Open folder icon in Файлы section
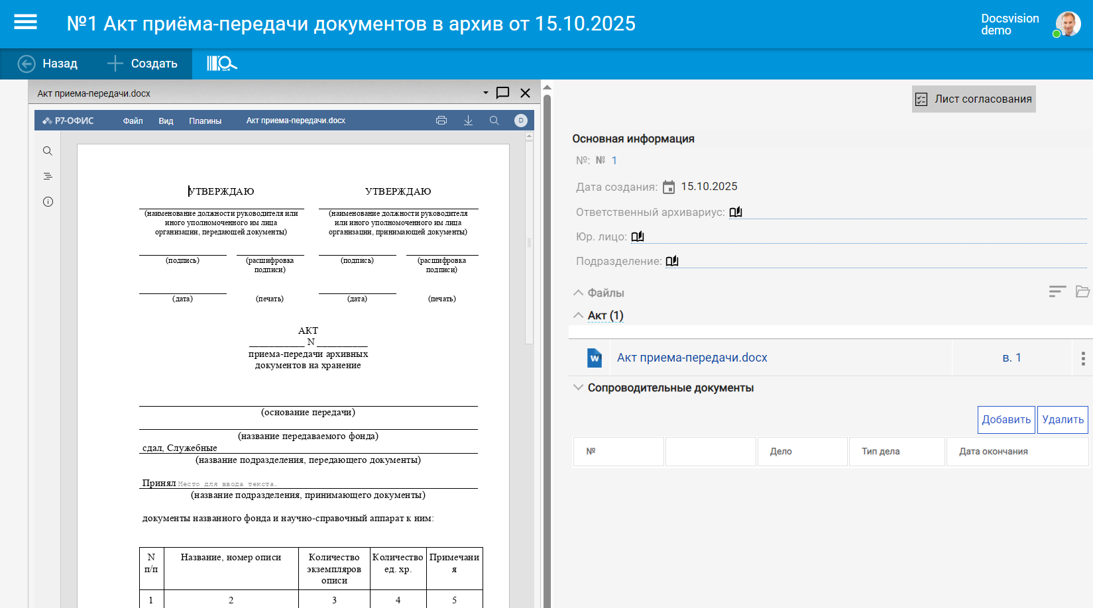The image size is (1093, 608). 1082,291
